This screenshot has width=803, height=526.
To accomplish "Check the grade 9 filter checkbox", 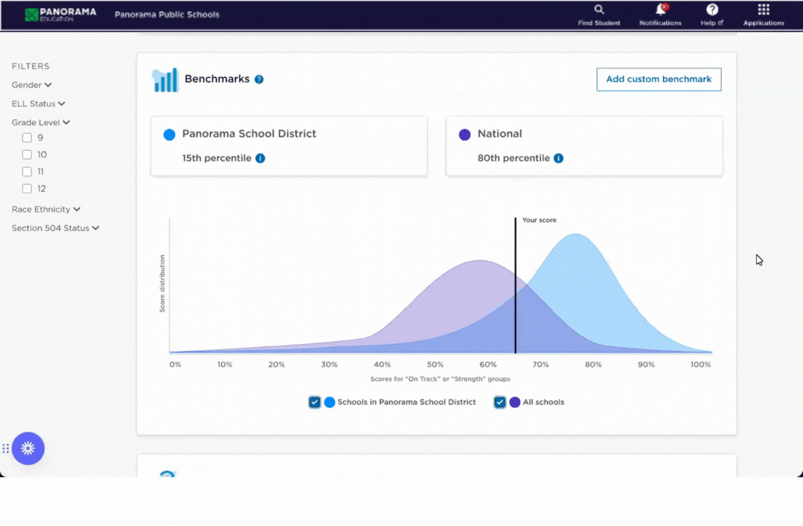I will point(27,138).
